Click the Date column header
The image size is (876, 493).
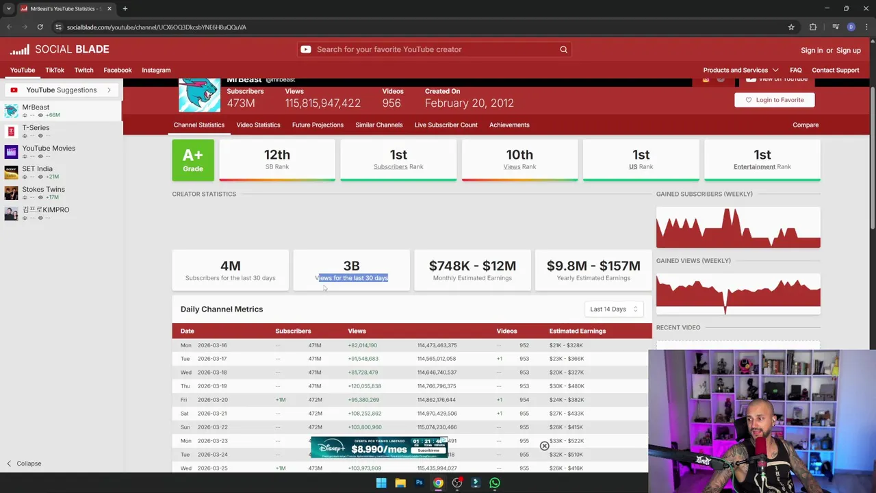[187, 331]
